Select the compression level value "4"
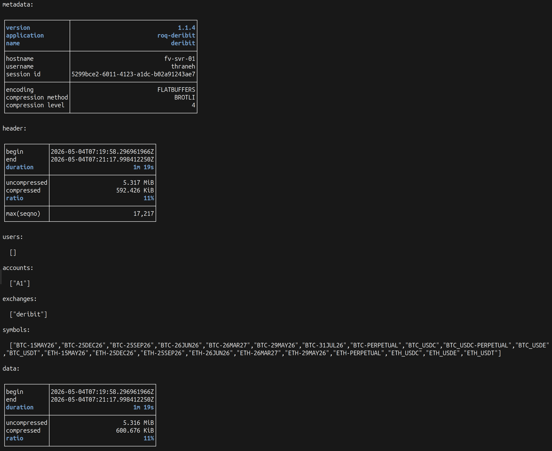 point(193,105)
